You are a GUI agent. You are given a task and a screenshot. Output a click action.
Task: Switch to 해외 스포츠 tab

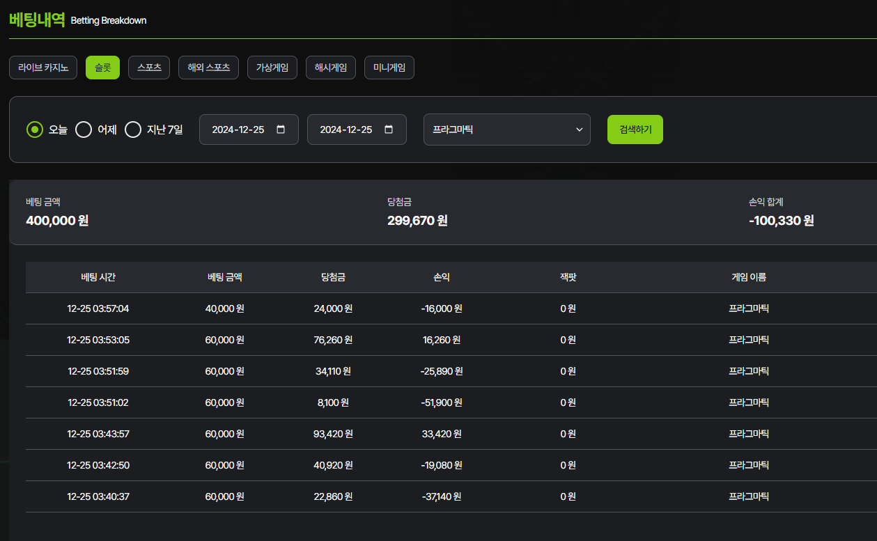click(209, 68)
